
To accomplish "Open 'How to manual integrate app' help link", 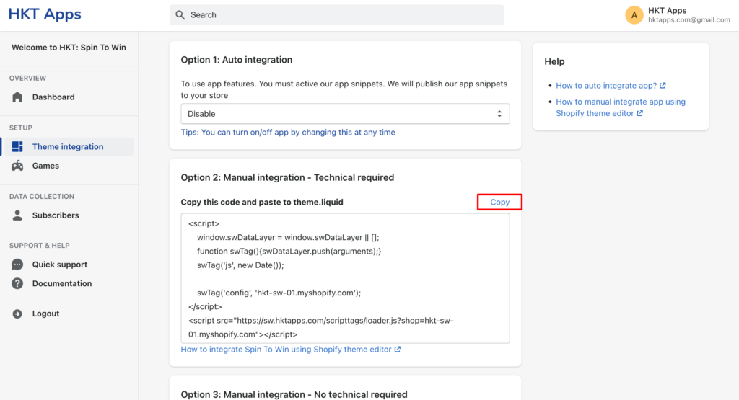I will click(620, 107).
